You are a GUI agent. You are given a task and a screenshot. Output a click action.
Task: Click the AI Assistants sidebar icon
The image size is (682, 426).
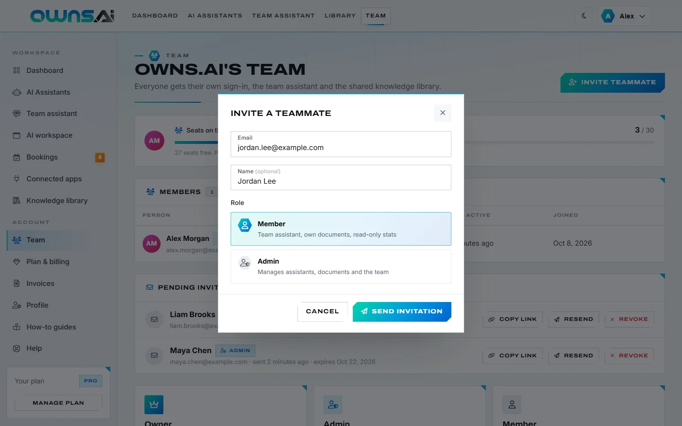(x=17, y=92)
